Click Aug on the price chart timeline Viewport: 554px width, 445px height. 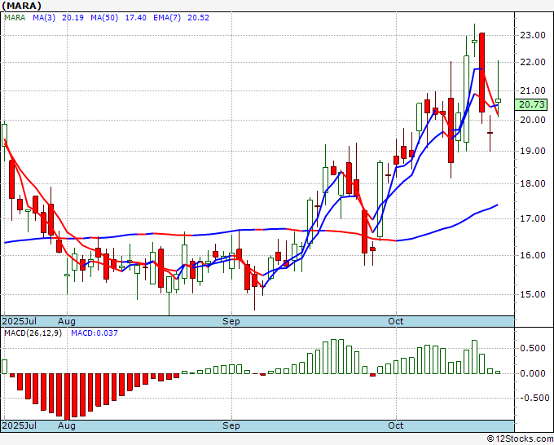point(67,321)
